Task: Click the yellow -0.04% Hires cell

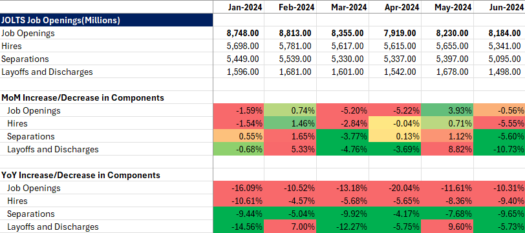Action: [x=395, y=123]
